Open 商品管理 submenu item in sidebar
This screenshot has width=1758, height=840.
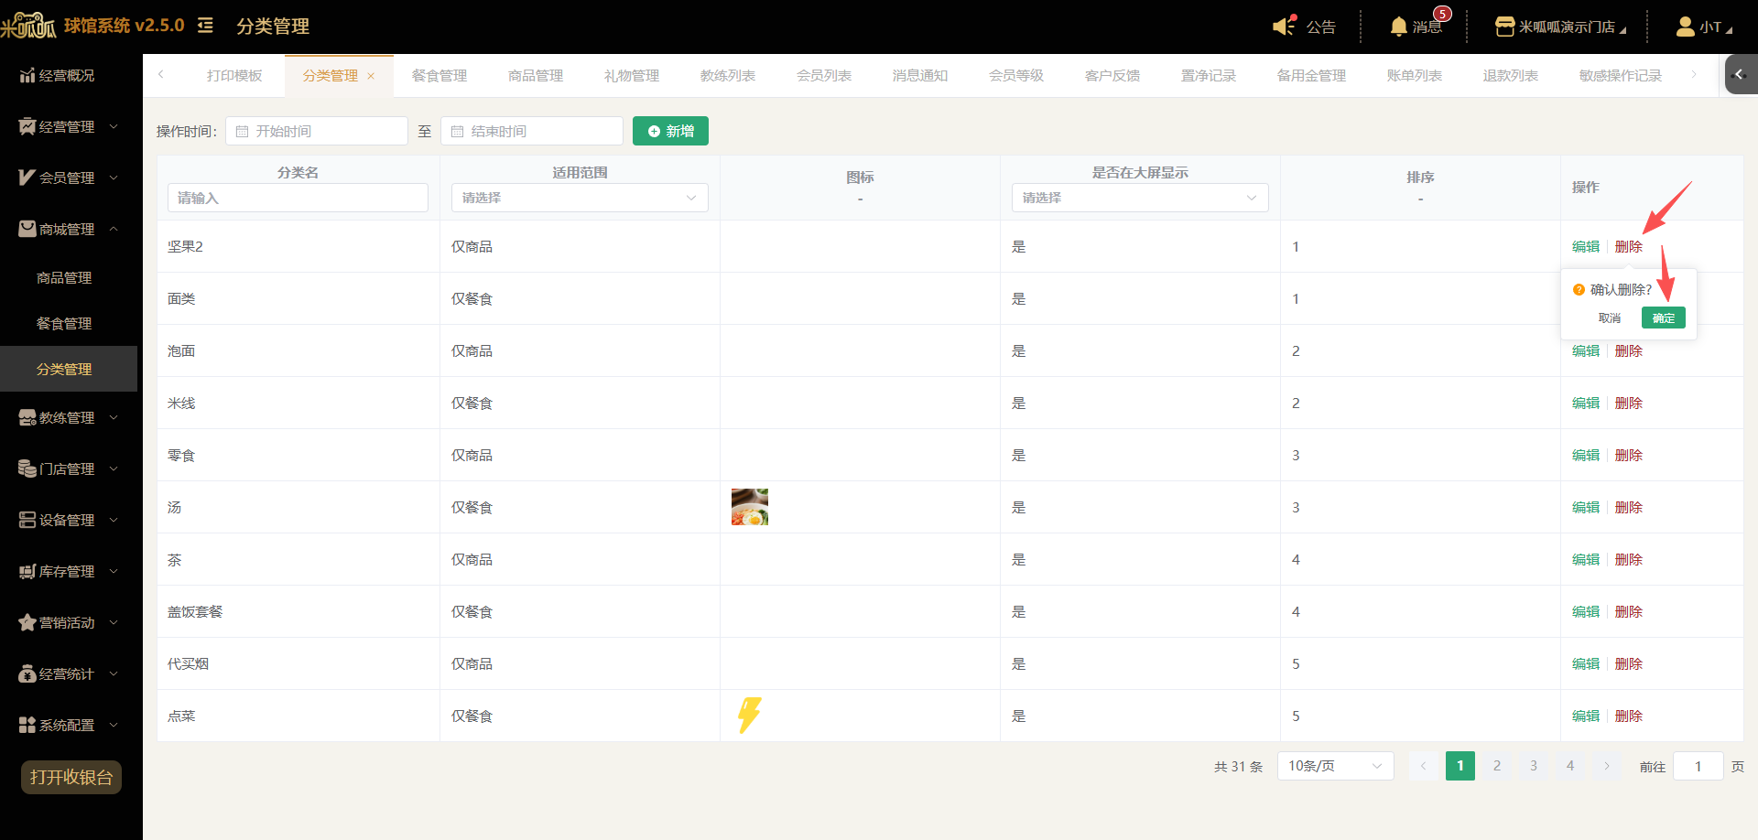(64, 277)
